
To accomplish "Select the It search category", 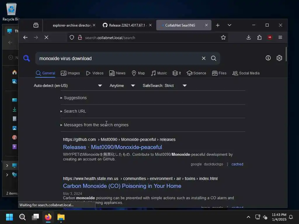I will click(x=177, y=73).
